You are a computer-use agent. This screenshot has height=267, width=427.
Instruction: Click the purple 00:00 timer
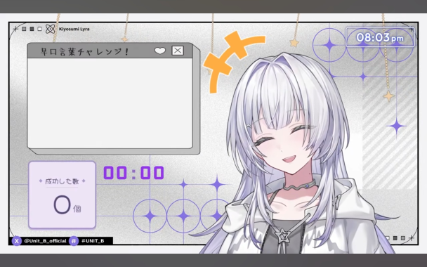133,173
